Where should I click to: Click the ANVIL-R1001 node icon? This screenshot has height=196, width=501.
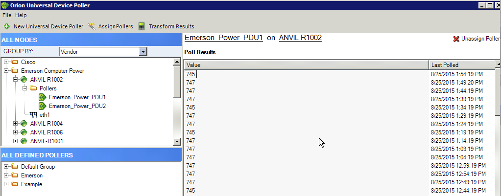(24, 141)
